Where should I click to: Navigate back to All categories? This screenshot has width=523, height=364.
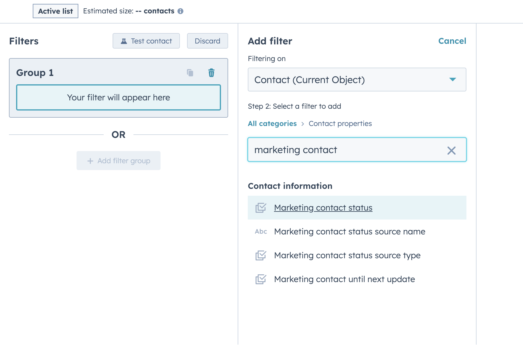[x=272, y=123]
